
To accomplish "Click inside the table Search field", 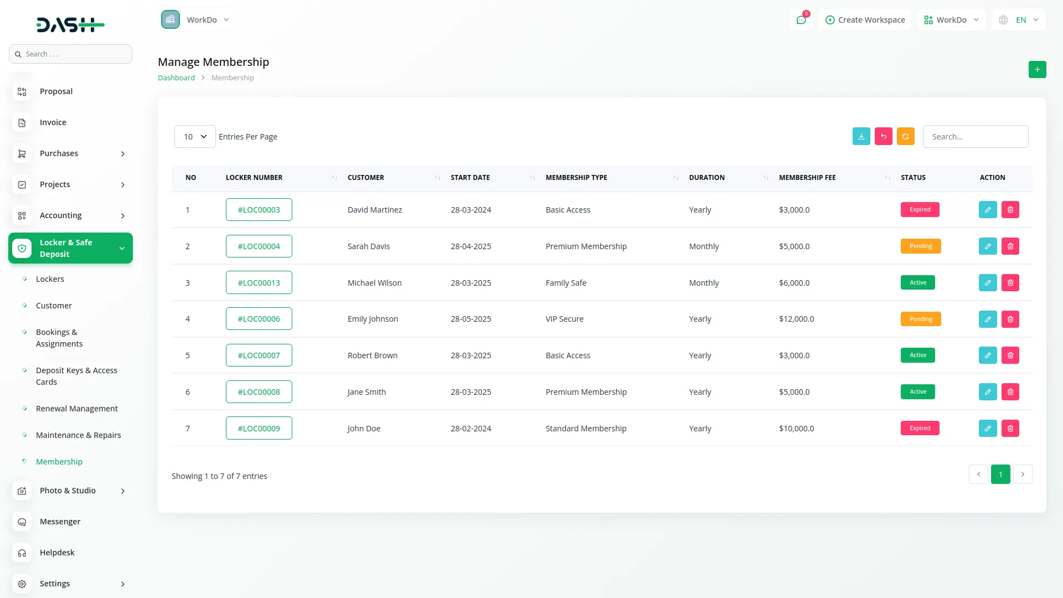I will click(x=976, y=136).
